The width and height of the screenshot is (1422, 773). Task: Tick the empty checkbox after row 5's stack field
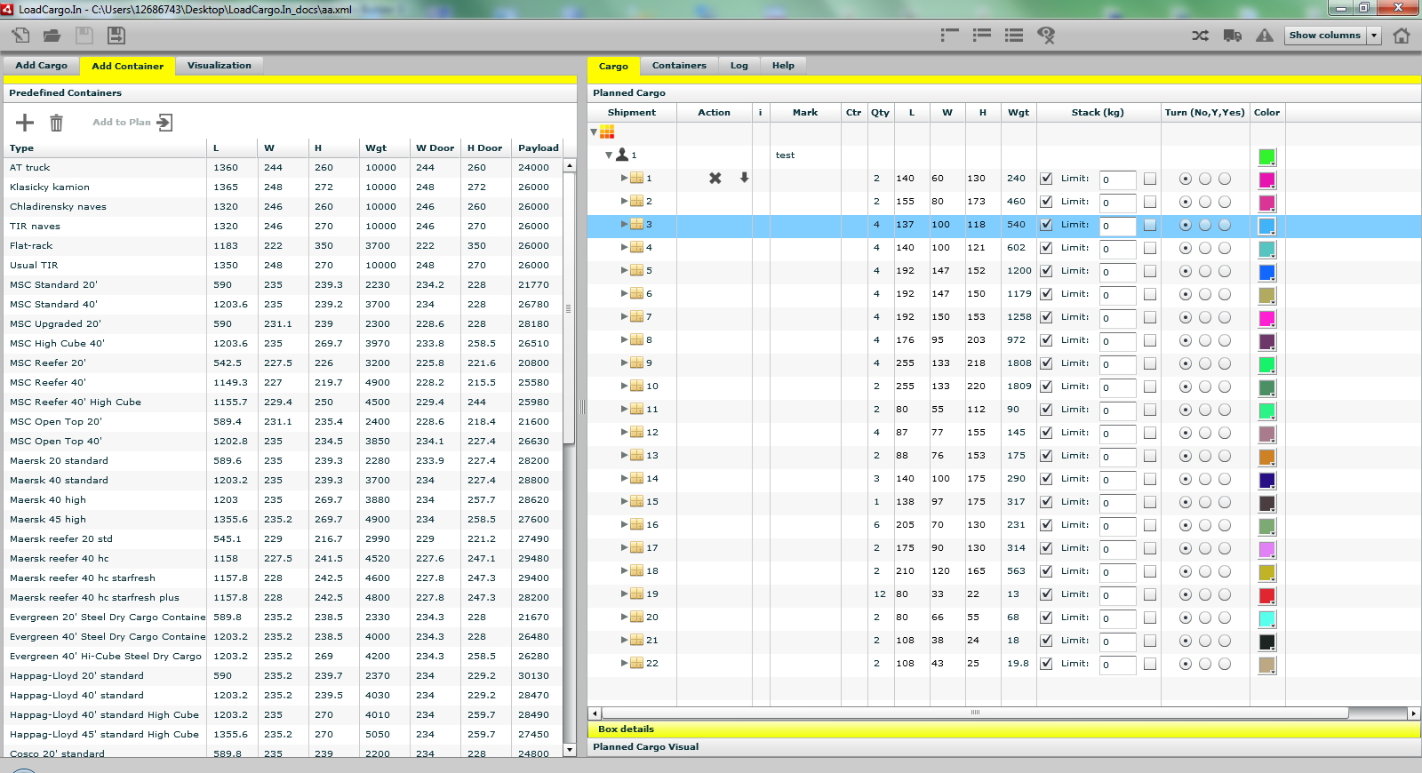pyautogui.click(x=1150, y=271)
